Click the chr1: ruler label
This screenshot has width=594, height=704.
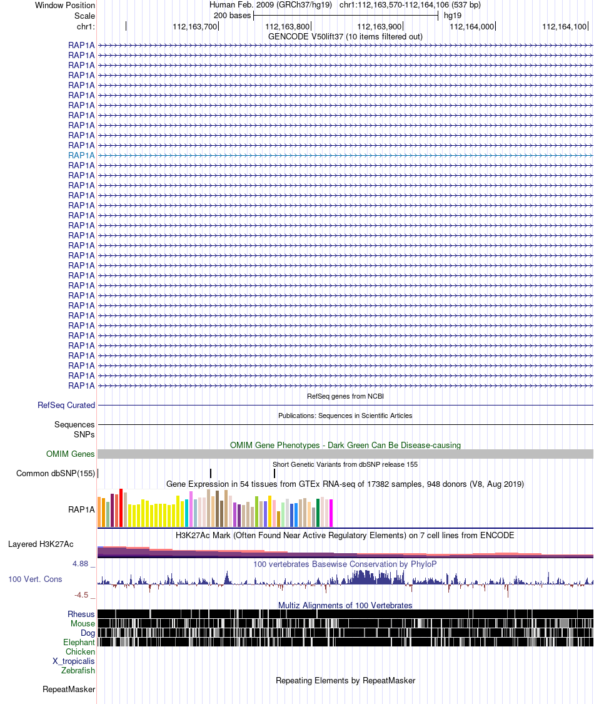pyautogui.click(x=86, y=26)
